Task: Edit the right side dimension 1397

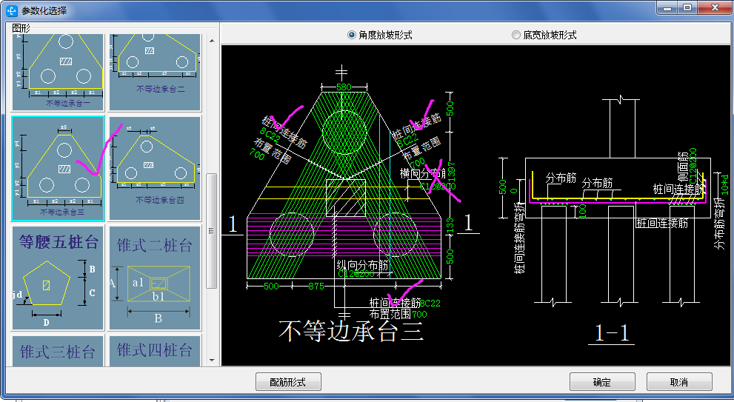Action: [452, 172]
